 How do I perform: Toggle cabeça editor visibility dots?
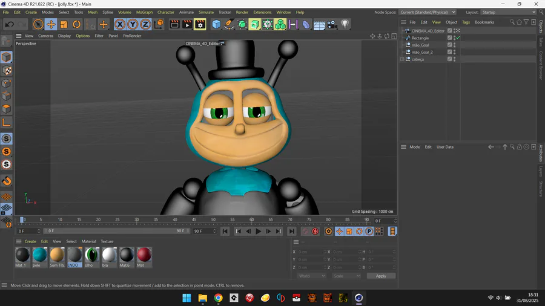454,59
